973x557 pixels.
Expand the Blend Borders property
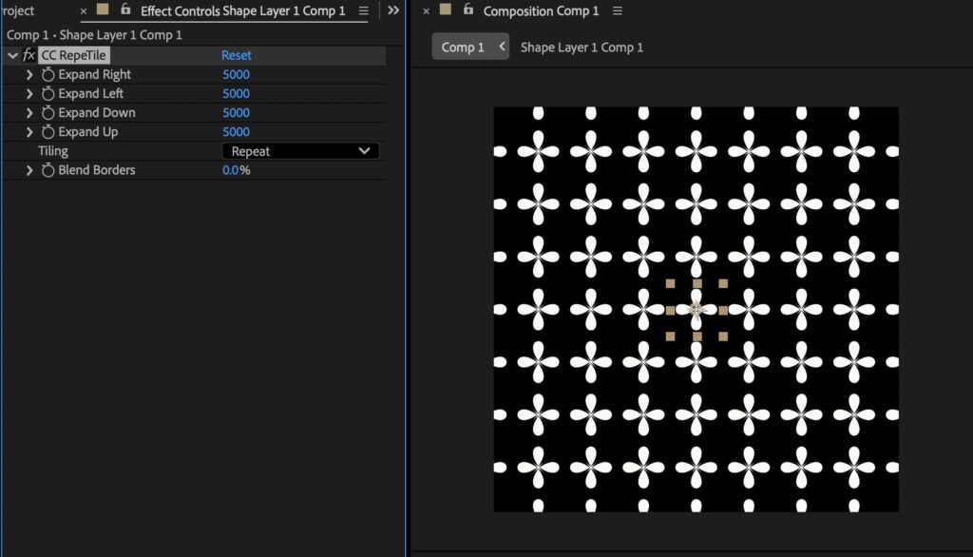pos(29,170)
